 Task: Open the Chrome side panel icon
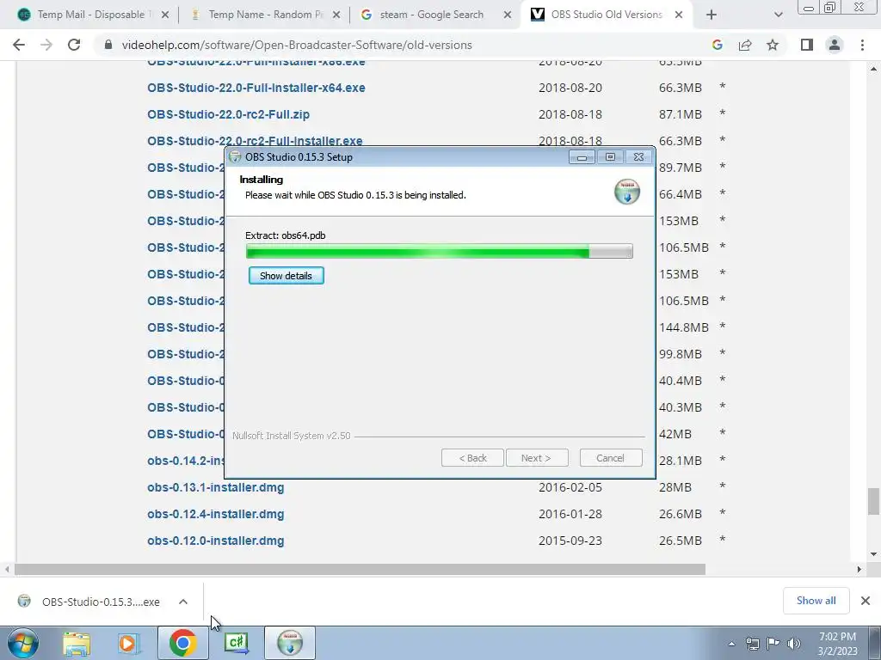click(x=807, y=45)
